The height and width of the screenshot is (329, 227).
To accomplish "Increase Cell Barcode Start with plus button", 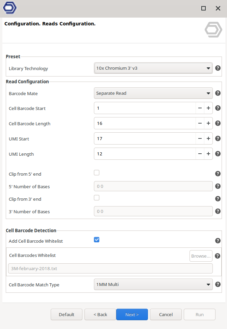I will coord(208,108).
